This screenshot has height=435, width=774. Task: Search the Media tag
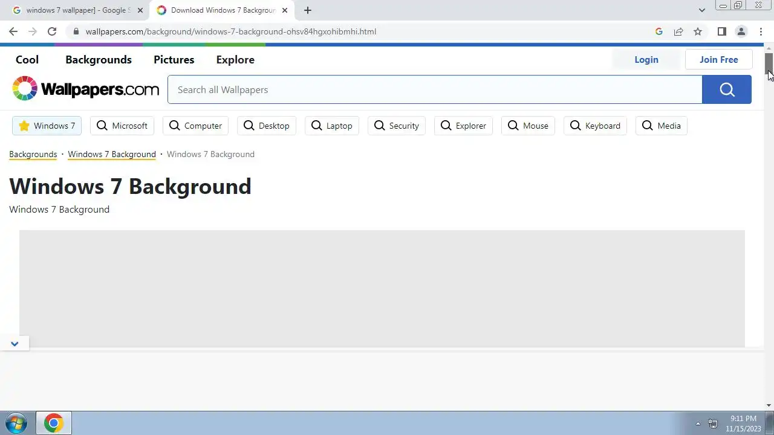662,126
